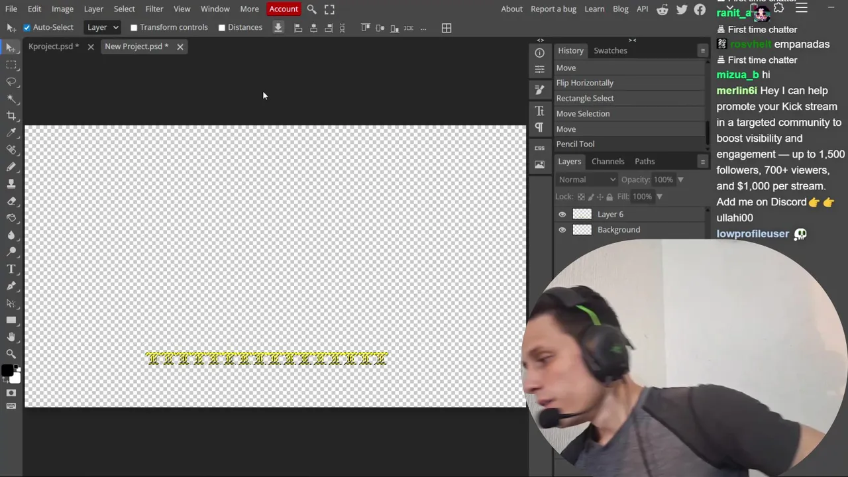Open the History panel options menu

coord(703,51)
